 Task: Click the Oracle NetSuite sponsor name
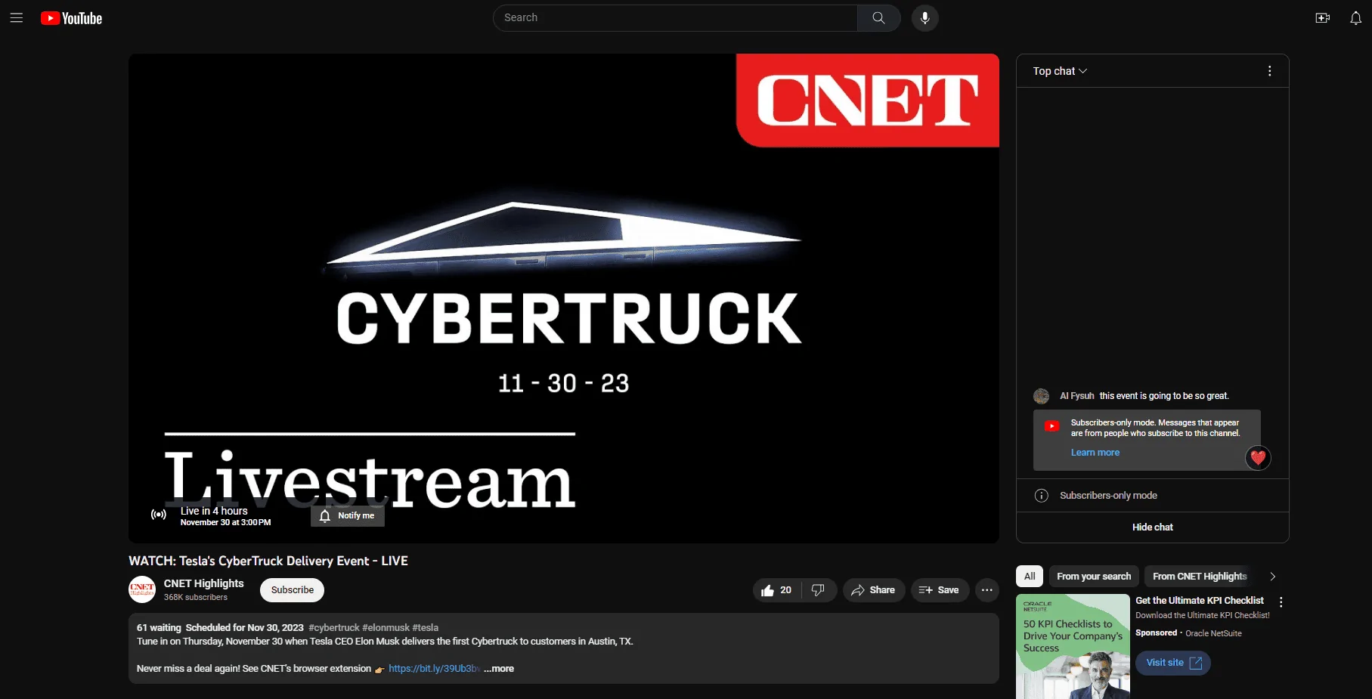[1213, 633]
